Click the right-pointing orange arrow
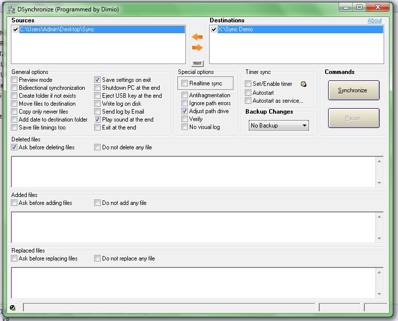 click(x=197, y=48)
